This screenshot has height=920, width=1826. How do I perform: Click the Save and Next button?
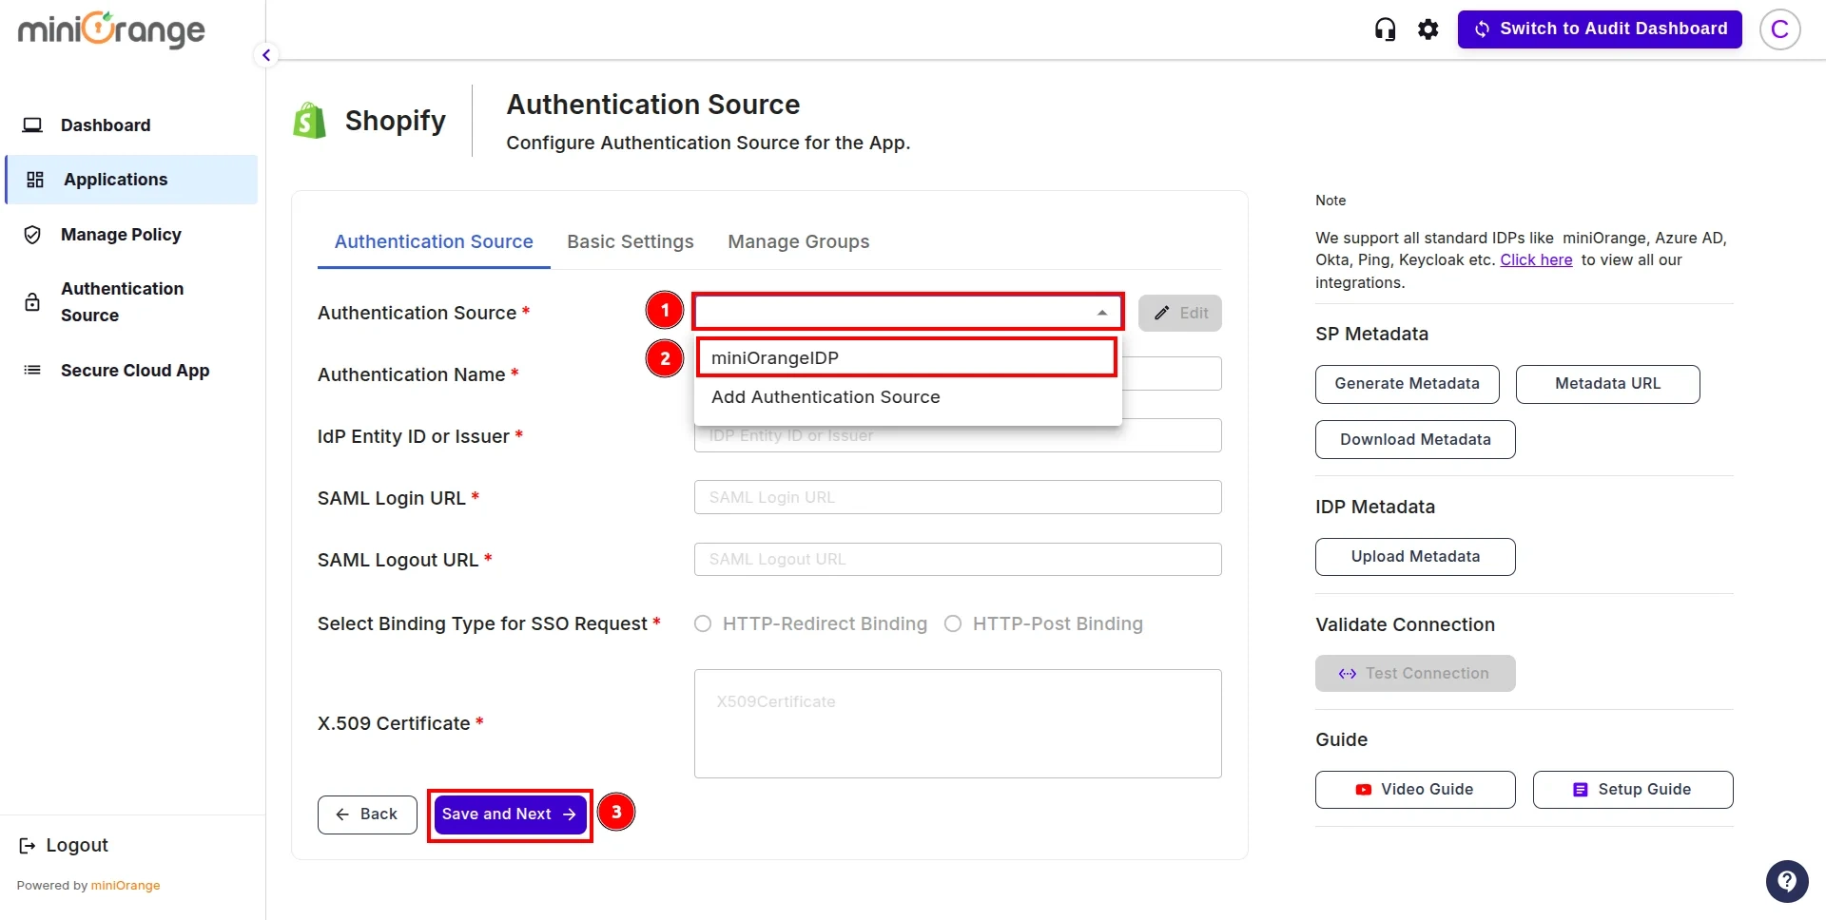click(509, 815)
